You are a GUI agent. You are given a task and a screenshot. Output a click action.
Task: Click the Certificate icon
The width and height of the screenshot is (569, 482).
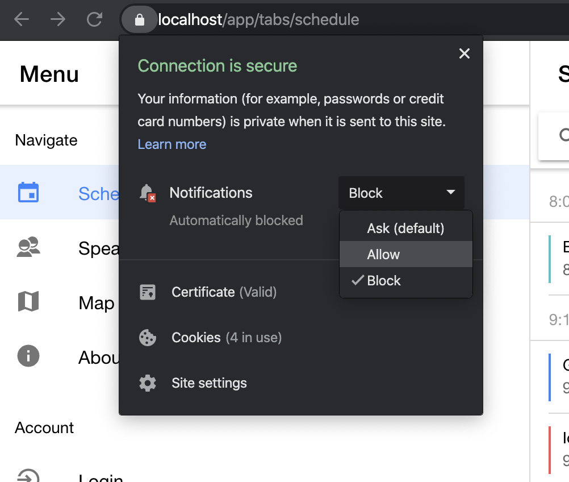(x=148, y=292)
